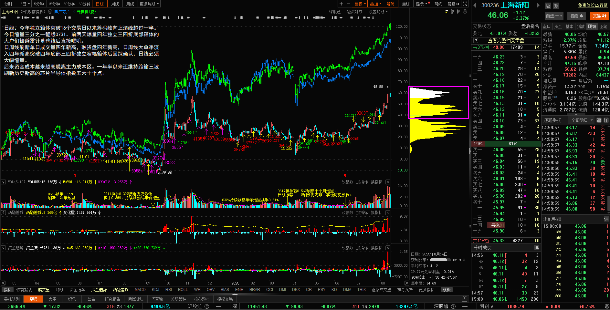Image resolution: width=610 pixels, height=310 pixels.
Task: Click the 获利比率 progress bar
Action: tap(440, 260)
